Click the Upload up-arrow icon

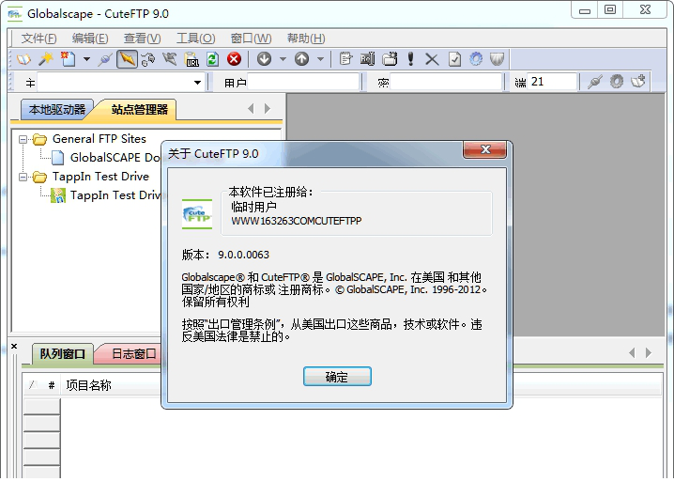point(301,59)
